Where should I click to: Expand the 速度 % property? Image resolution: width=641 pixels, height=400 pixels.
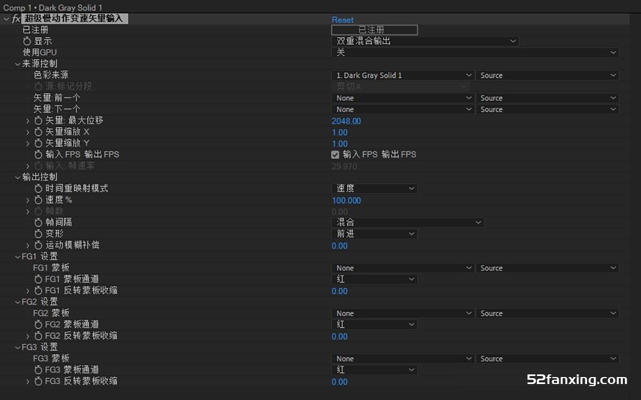[28, 200]
